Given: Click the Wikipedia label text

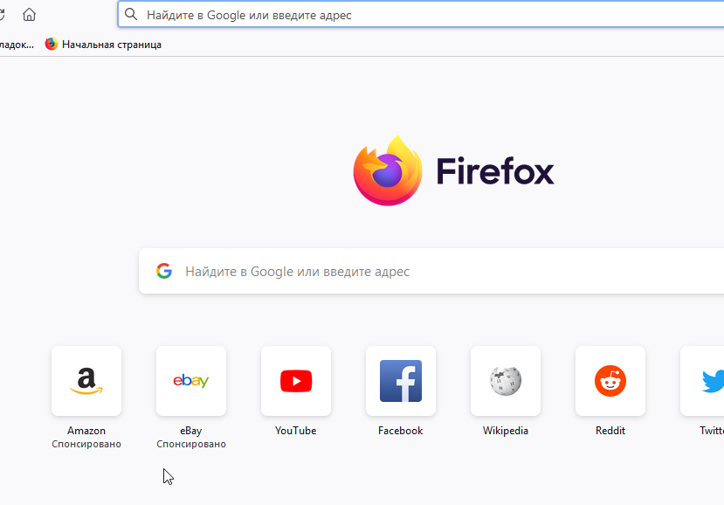Looking at the screenshot, I should 506,431.
